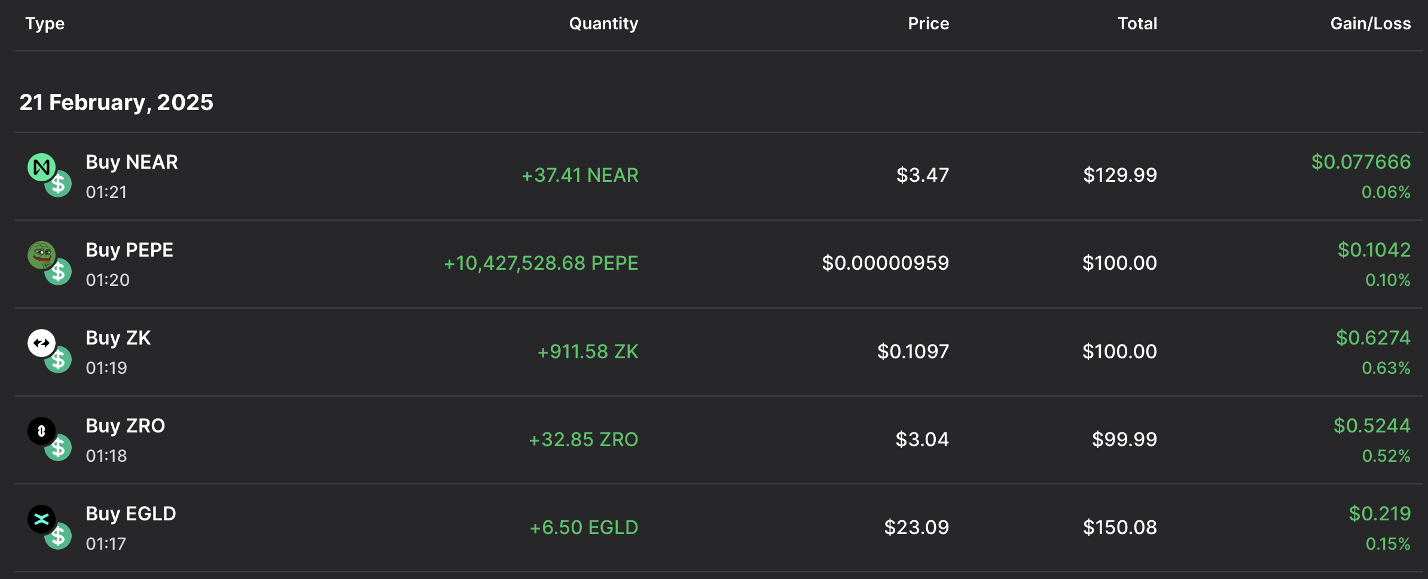Click the dollar badge on the ZK row

point(59,360)
